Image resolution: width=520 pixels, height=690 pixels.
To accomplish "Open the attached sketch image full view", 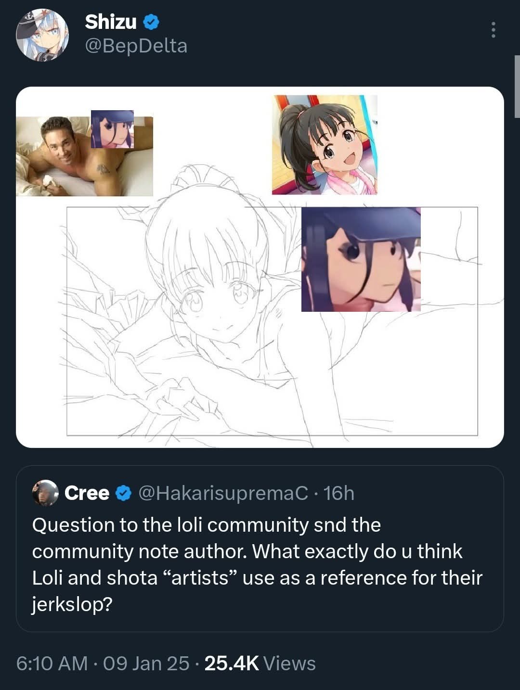I will 260,267.
